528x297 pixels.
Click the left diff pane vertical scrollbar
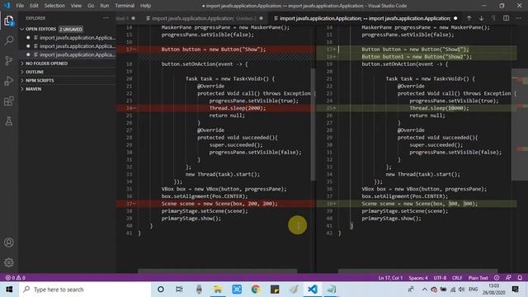[x=313, y=124]
